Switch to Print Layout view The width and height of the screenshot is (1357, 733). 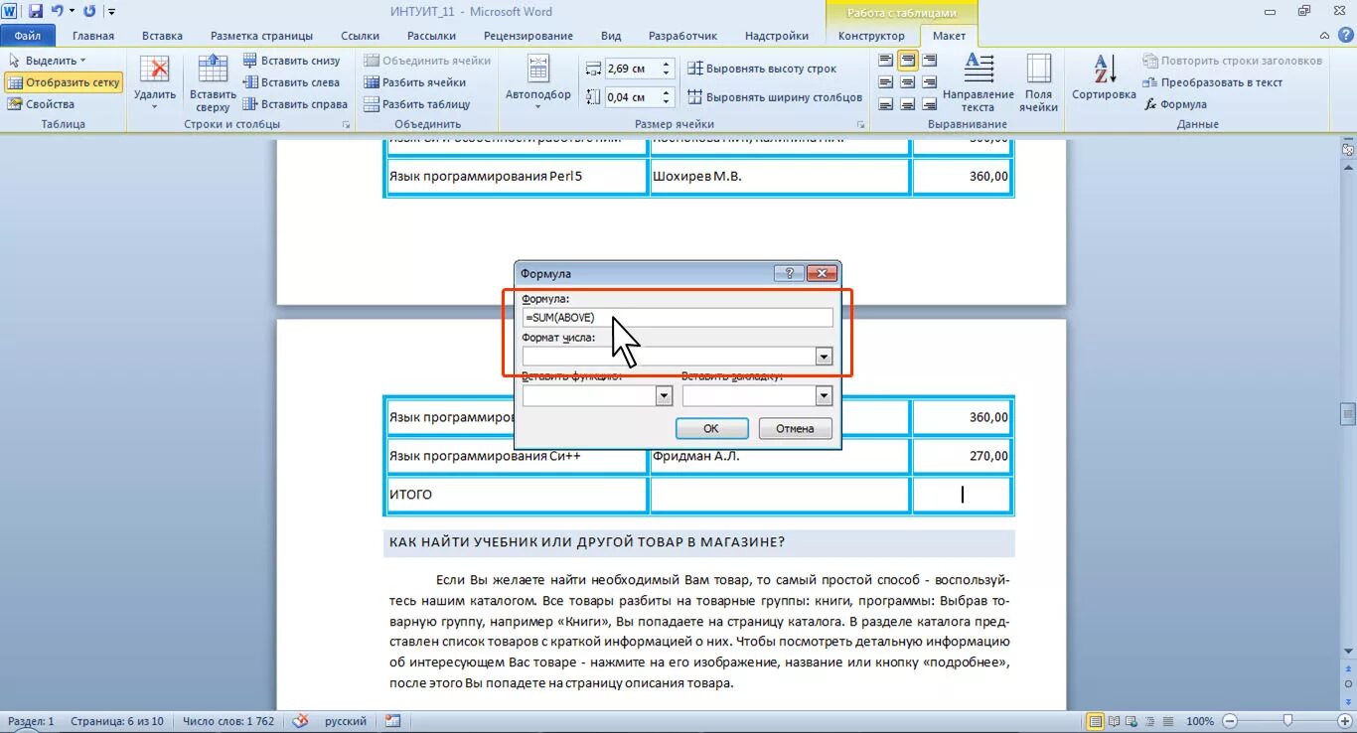(x=1096, y=721)
